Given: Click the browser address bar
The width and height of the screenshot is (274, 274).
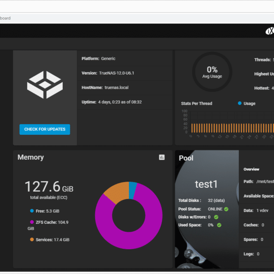Looking at the screenshot, I should pyautogui.click(x=137, y=18).
